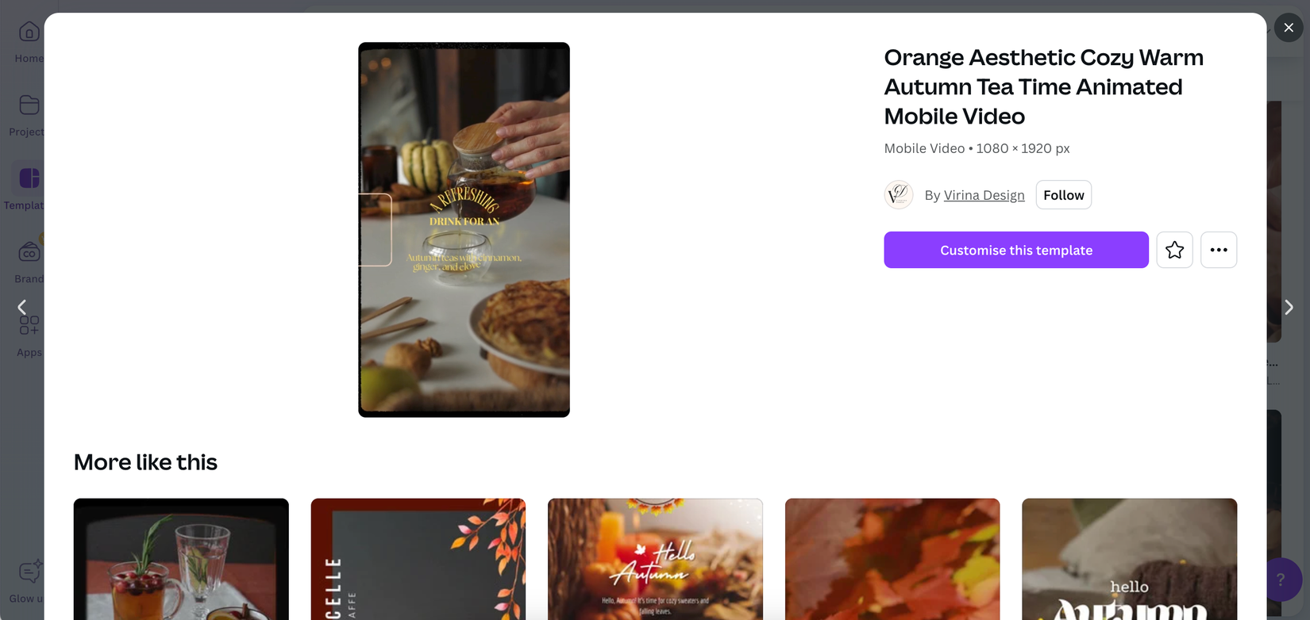Open the cranberry drink template thumbnail

[181, 559]
